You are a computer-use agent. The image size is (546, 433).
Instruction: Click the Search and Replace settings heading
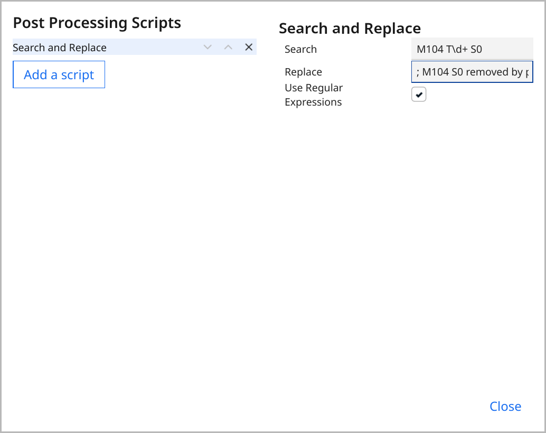(350, 29)
